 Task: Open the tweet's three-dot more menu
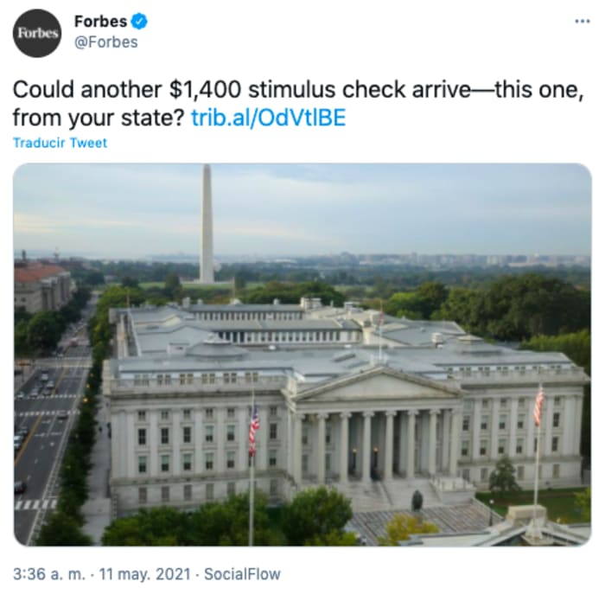point(583,22)
